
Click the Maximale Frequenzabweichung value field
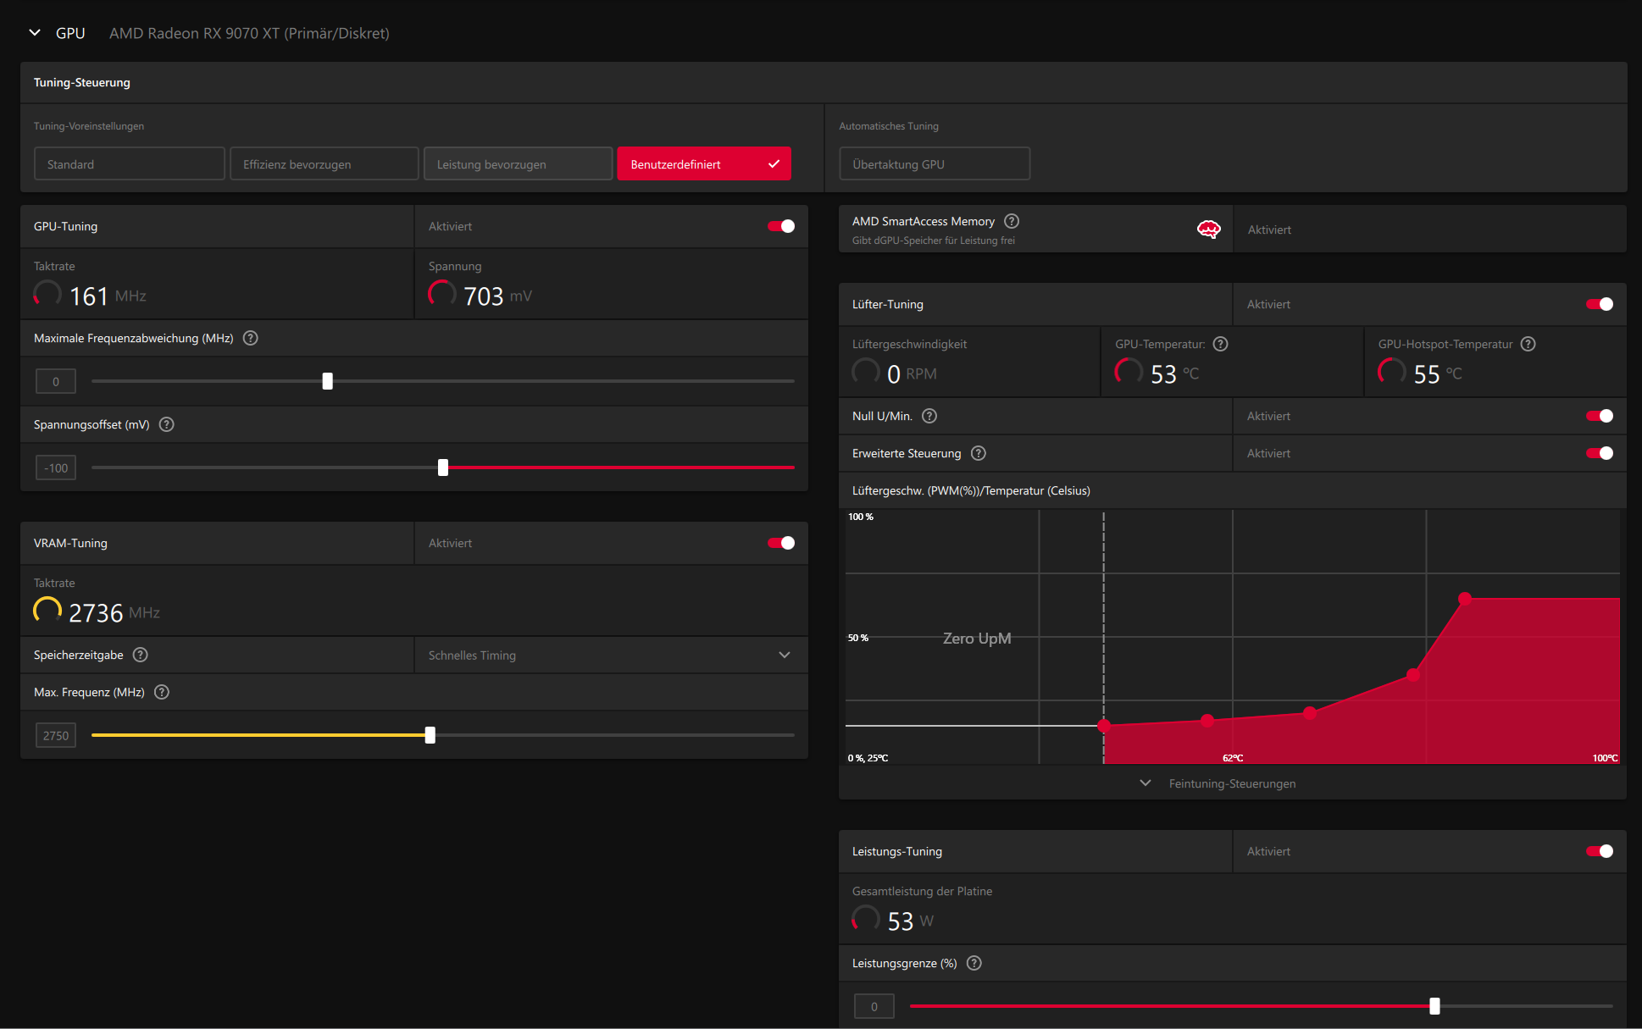(56, 381)
